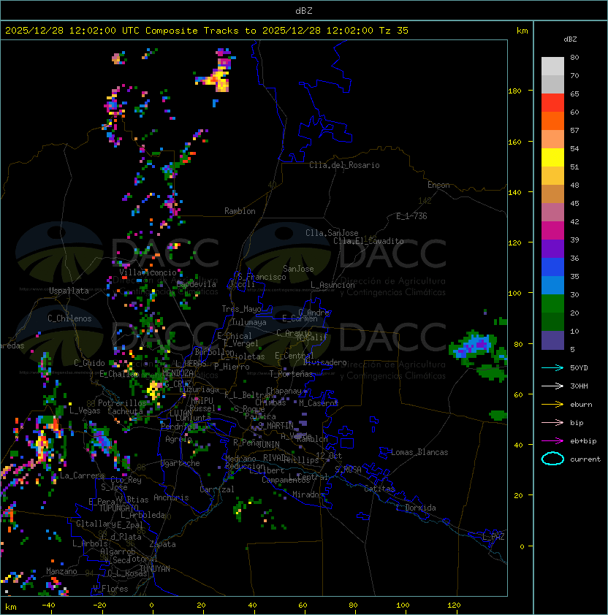Pick the magenta swatch in dBZ scale

[x=552, y=231]
